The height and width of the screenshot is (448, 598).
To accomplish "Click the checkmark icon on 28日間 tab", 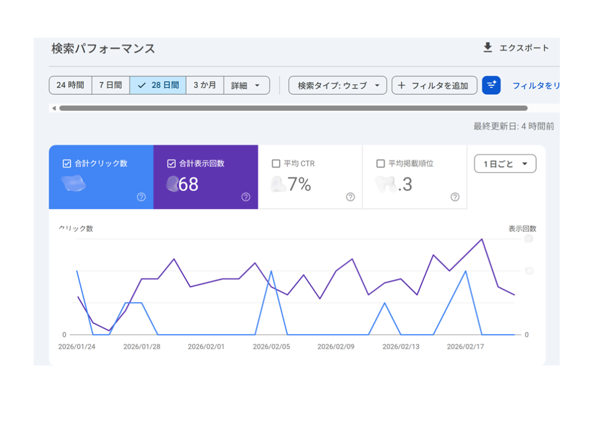I will (142, 85).
